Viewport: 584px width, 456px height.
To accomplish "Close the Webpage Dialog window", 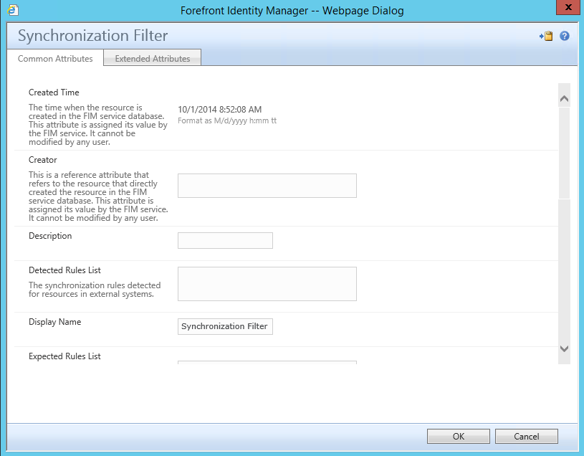I will tap(568, 7).
